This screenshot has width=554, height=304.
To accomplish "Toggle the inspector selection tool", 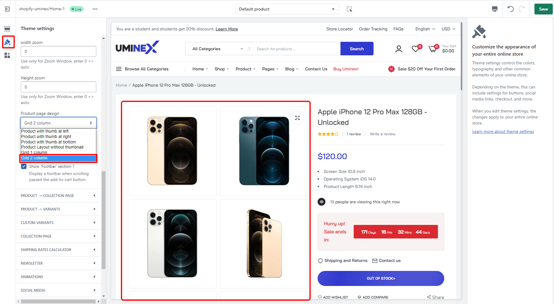I will 349,9.
